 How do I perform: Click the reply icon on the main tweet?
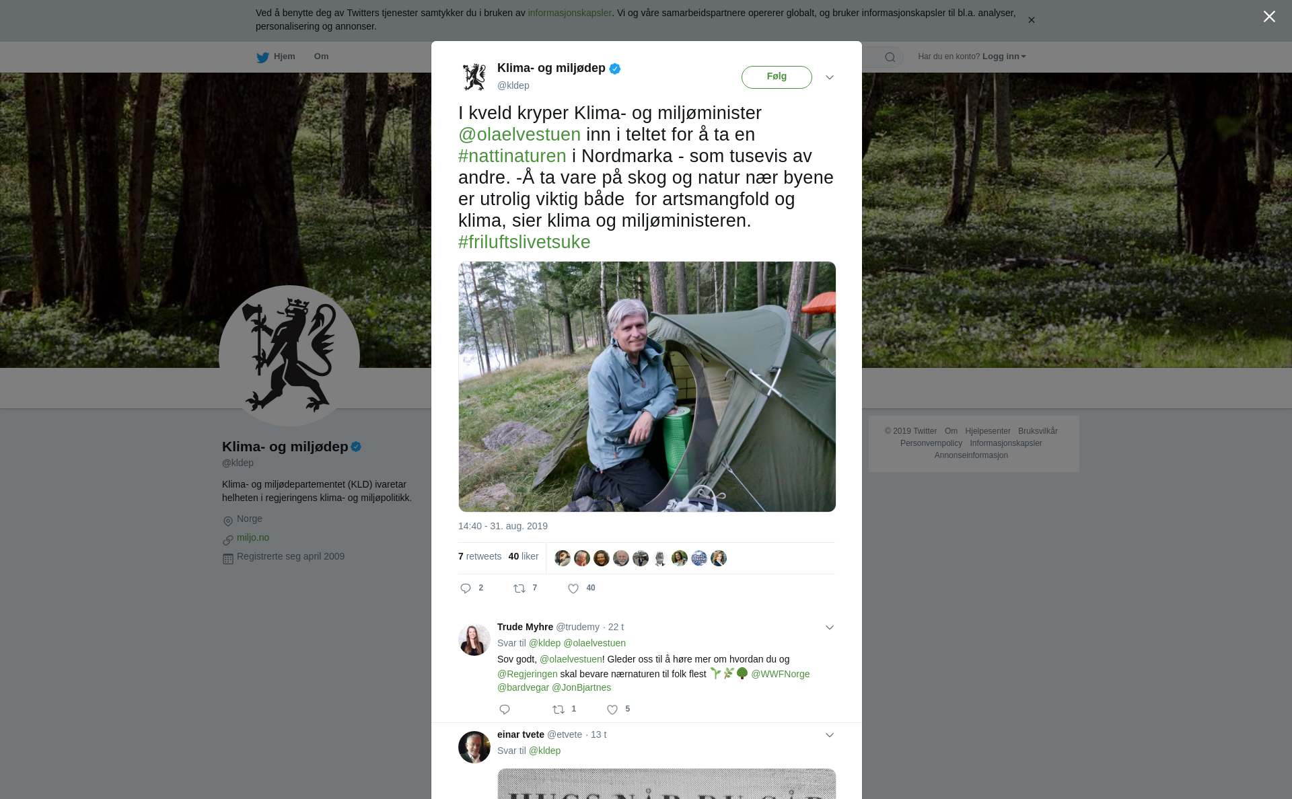click(x=466, y=588)
